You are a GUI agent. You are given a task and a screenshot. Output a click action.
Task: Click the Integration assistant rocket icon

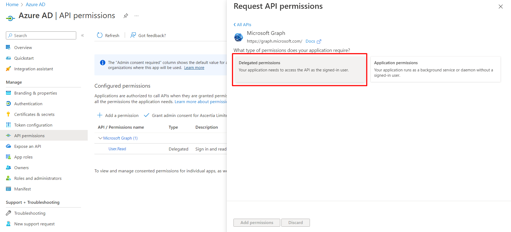point(8,69)
